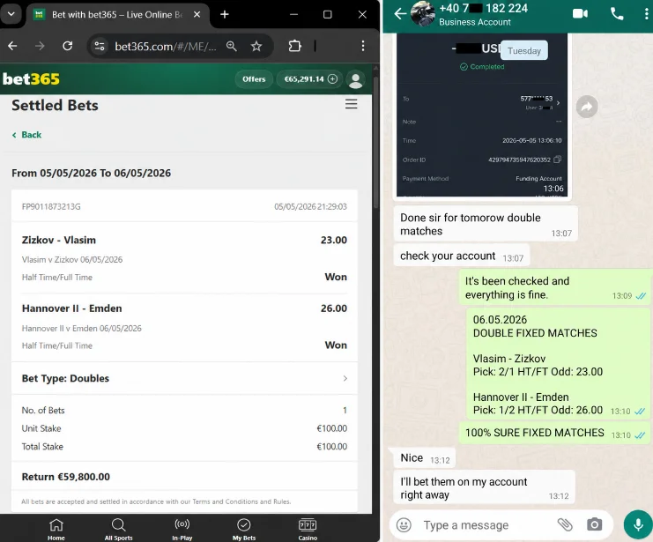Click the bet365 page scrollbar

pos(375,142)
